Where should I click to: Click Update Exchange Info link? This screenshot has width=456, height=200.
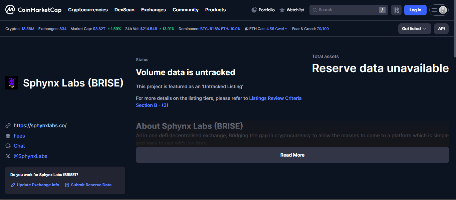38,185
